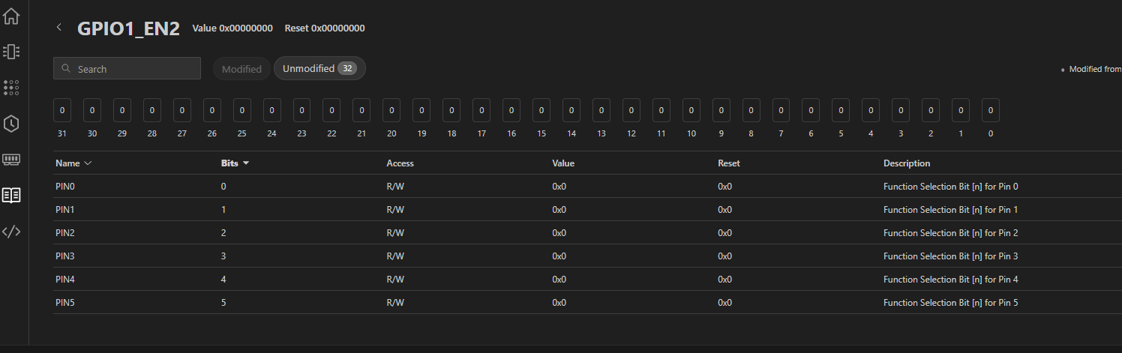This screenshot has width=1122, height=353.
Task: Click the Description column header
Action: tap(907, 163)
